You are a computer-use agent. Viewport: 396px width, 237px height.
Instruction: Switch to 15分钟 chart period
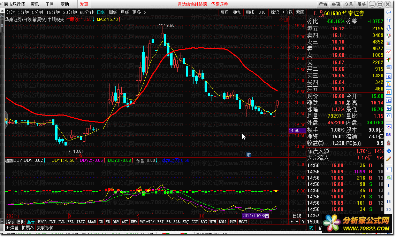pyautogui.click(x=53, y=12)
